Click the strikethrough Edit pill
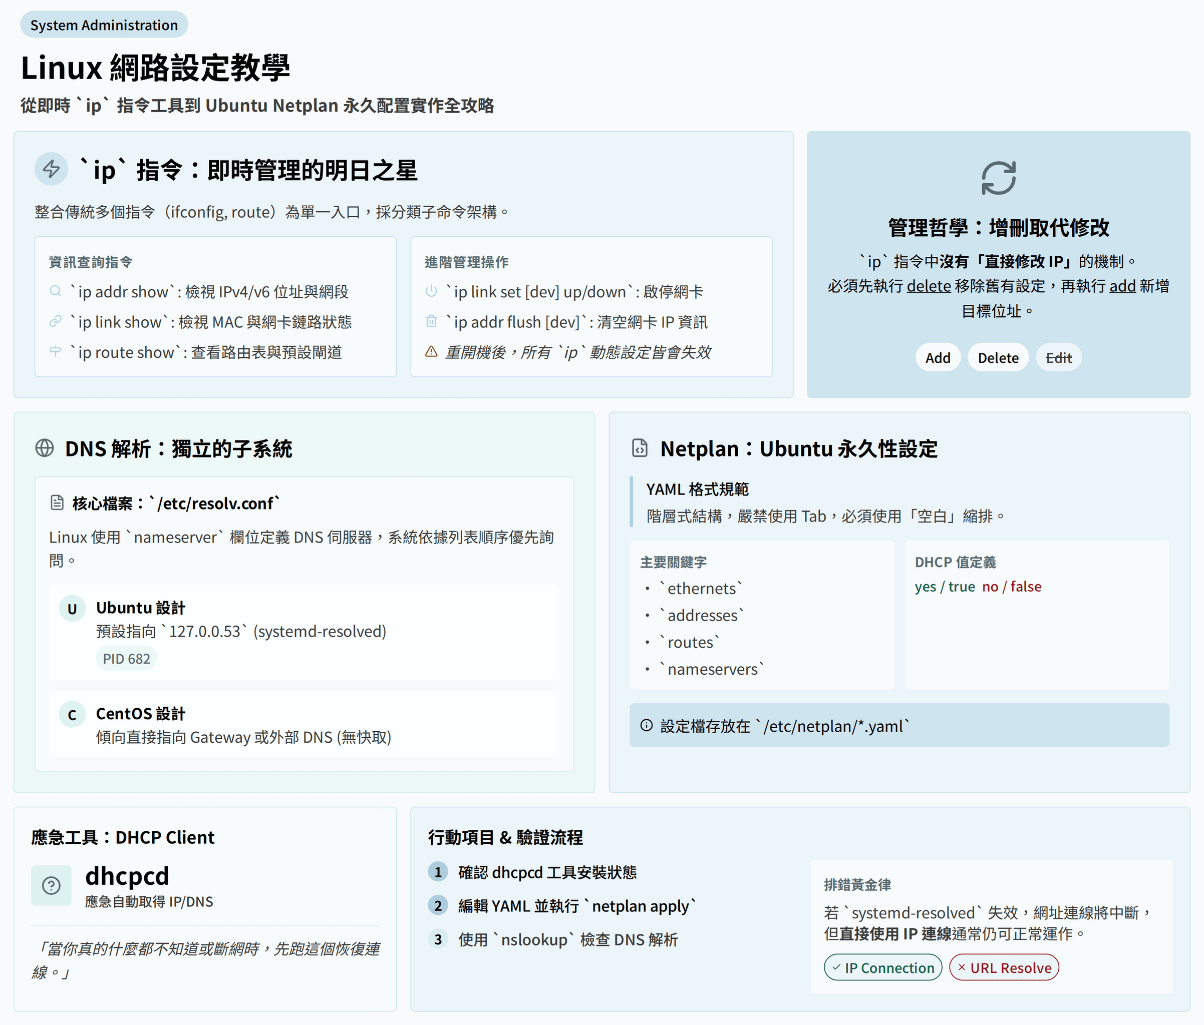This screenshot has height=1025, width=1204. tap(1058, 358)
